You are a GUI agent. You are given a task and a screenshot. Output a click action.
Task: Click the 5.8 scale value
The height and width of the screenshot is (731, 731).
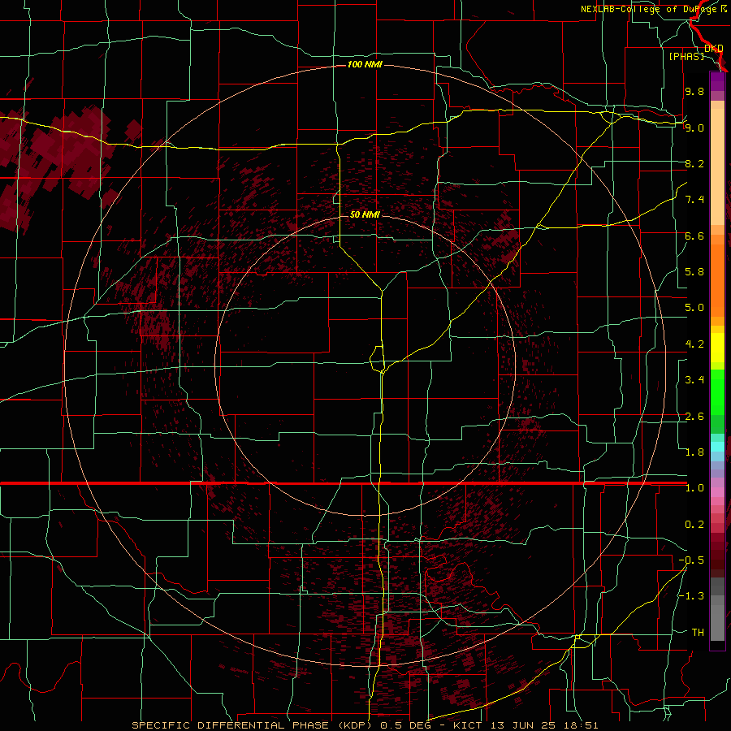694,272
